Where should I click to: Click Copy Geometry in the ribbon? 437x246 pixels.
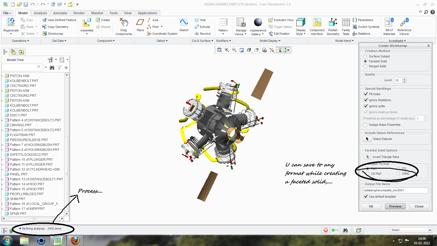click(55, 27)
